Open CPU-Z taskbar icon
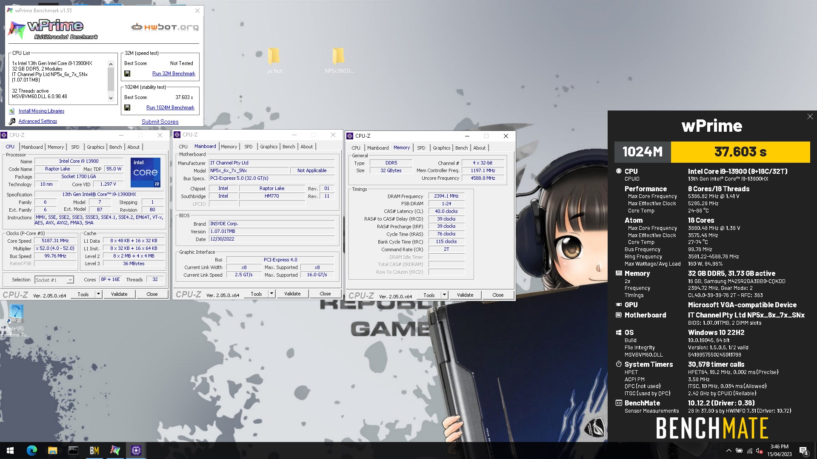Viewport: 817px width, 459px height. pyautogui.click(x=136, y=450)
